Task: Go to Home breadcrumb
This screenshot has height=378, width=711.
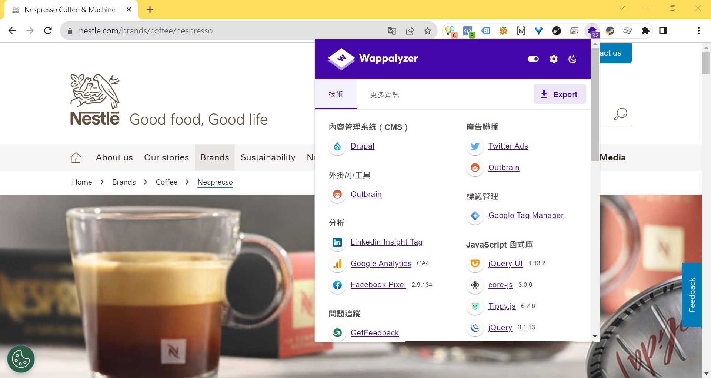Action: coord(82,182)
